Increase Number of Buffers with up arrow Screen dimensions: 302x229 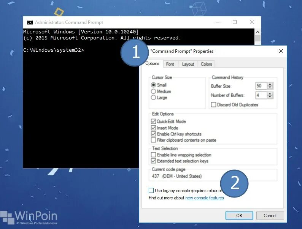click(x=270, y=94)
